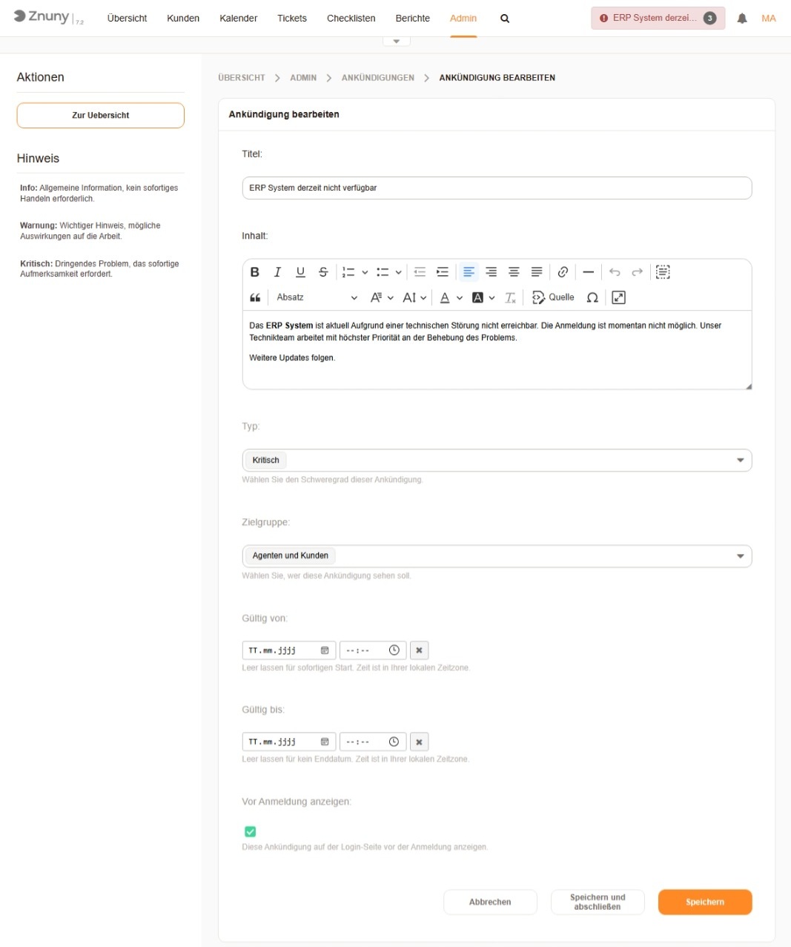Open the Absatz paragraph style dropdown
The width and height of the screenshot is (791, 947).
click(x=317, y=297)
